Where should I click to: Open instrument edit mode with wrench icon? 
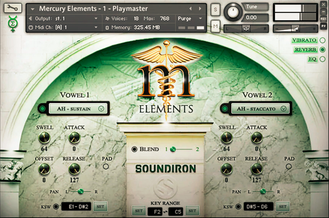point(13,8)
